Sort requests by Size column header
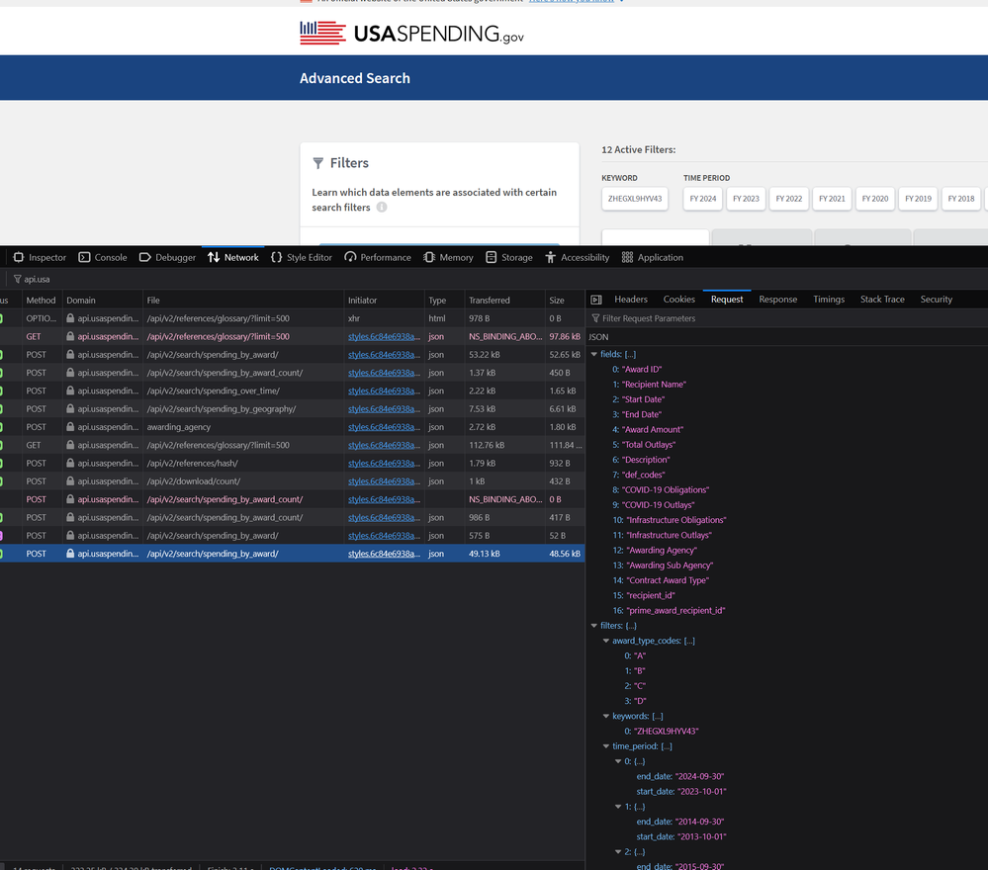This screenshot has height=870, width=988. 565,301
